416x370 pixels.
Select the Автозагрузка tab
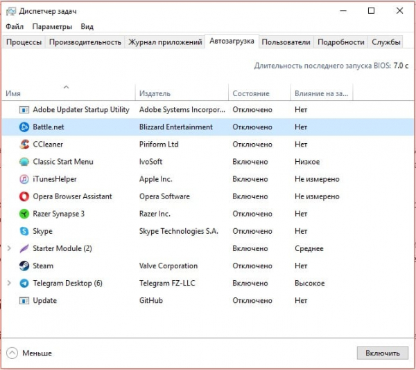(232, 41)
